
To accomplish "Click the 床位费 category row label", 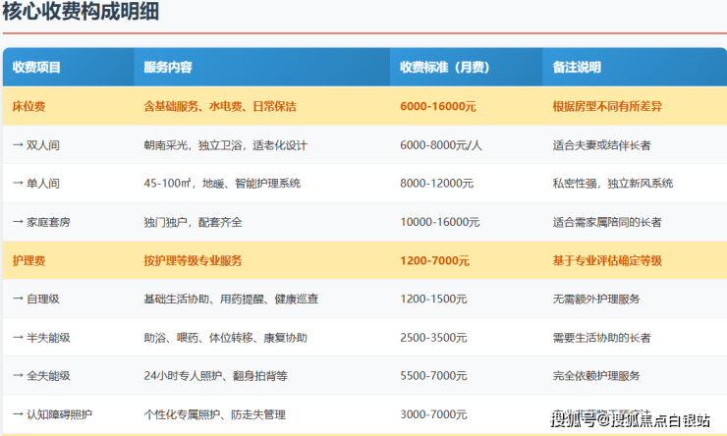I will [28, 106].
